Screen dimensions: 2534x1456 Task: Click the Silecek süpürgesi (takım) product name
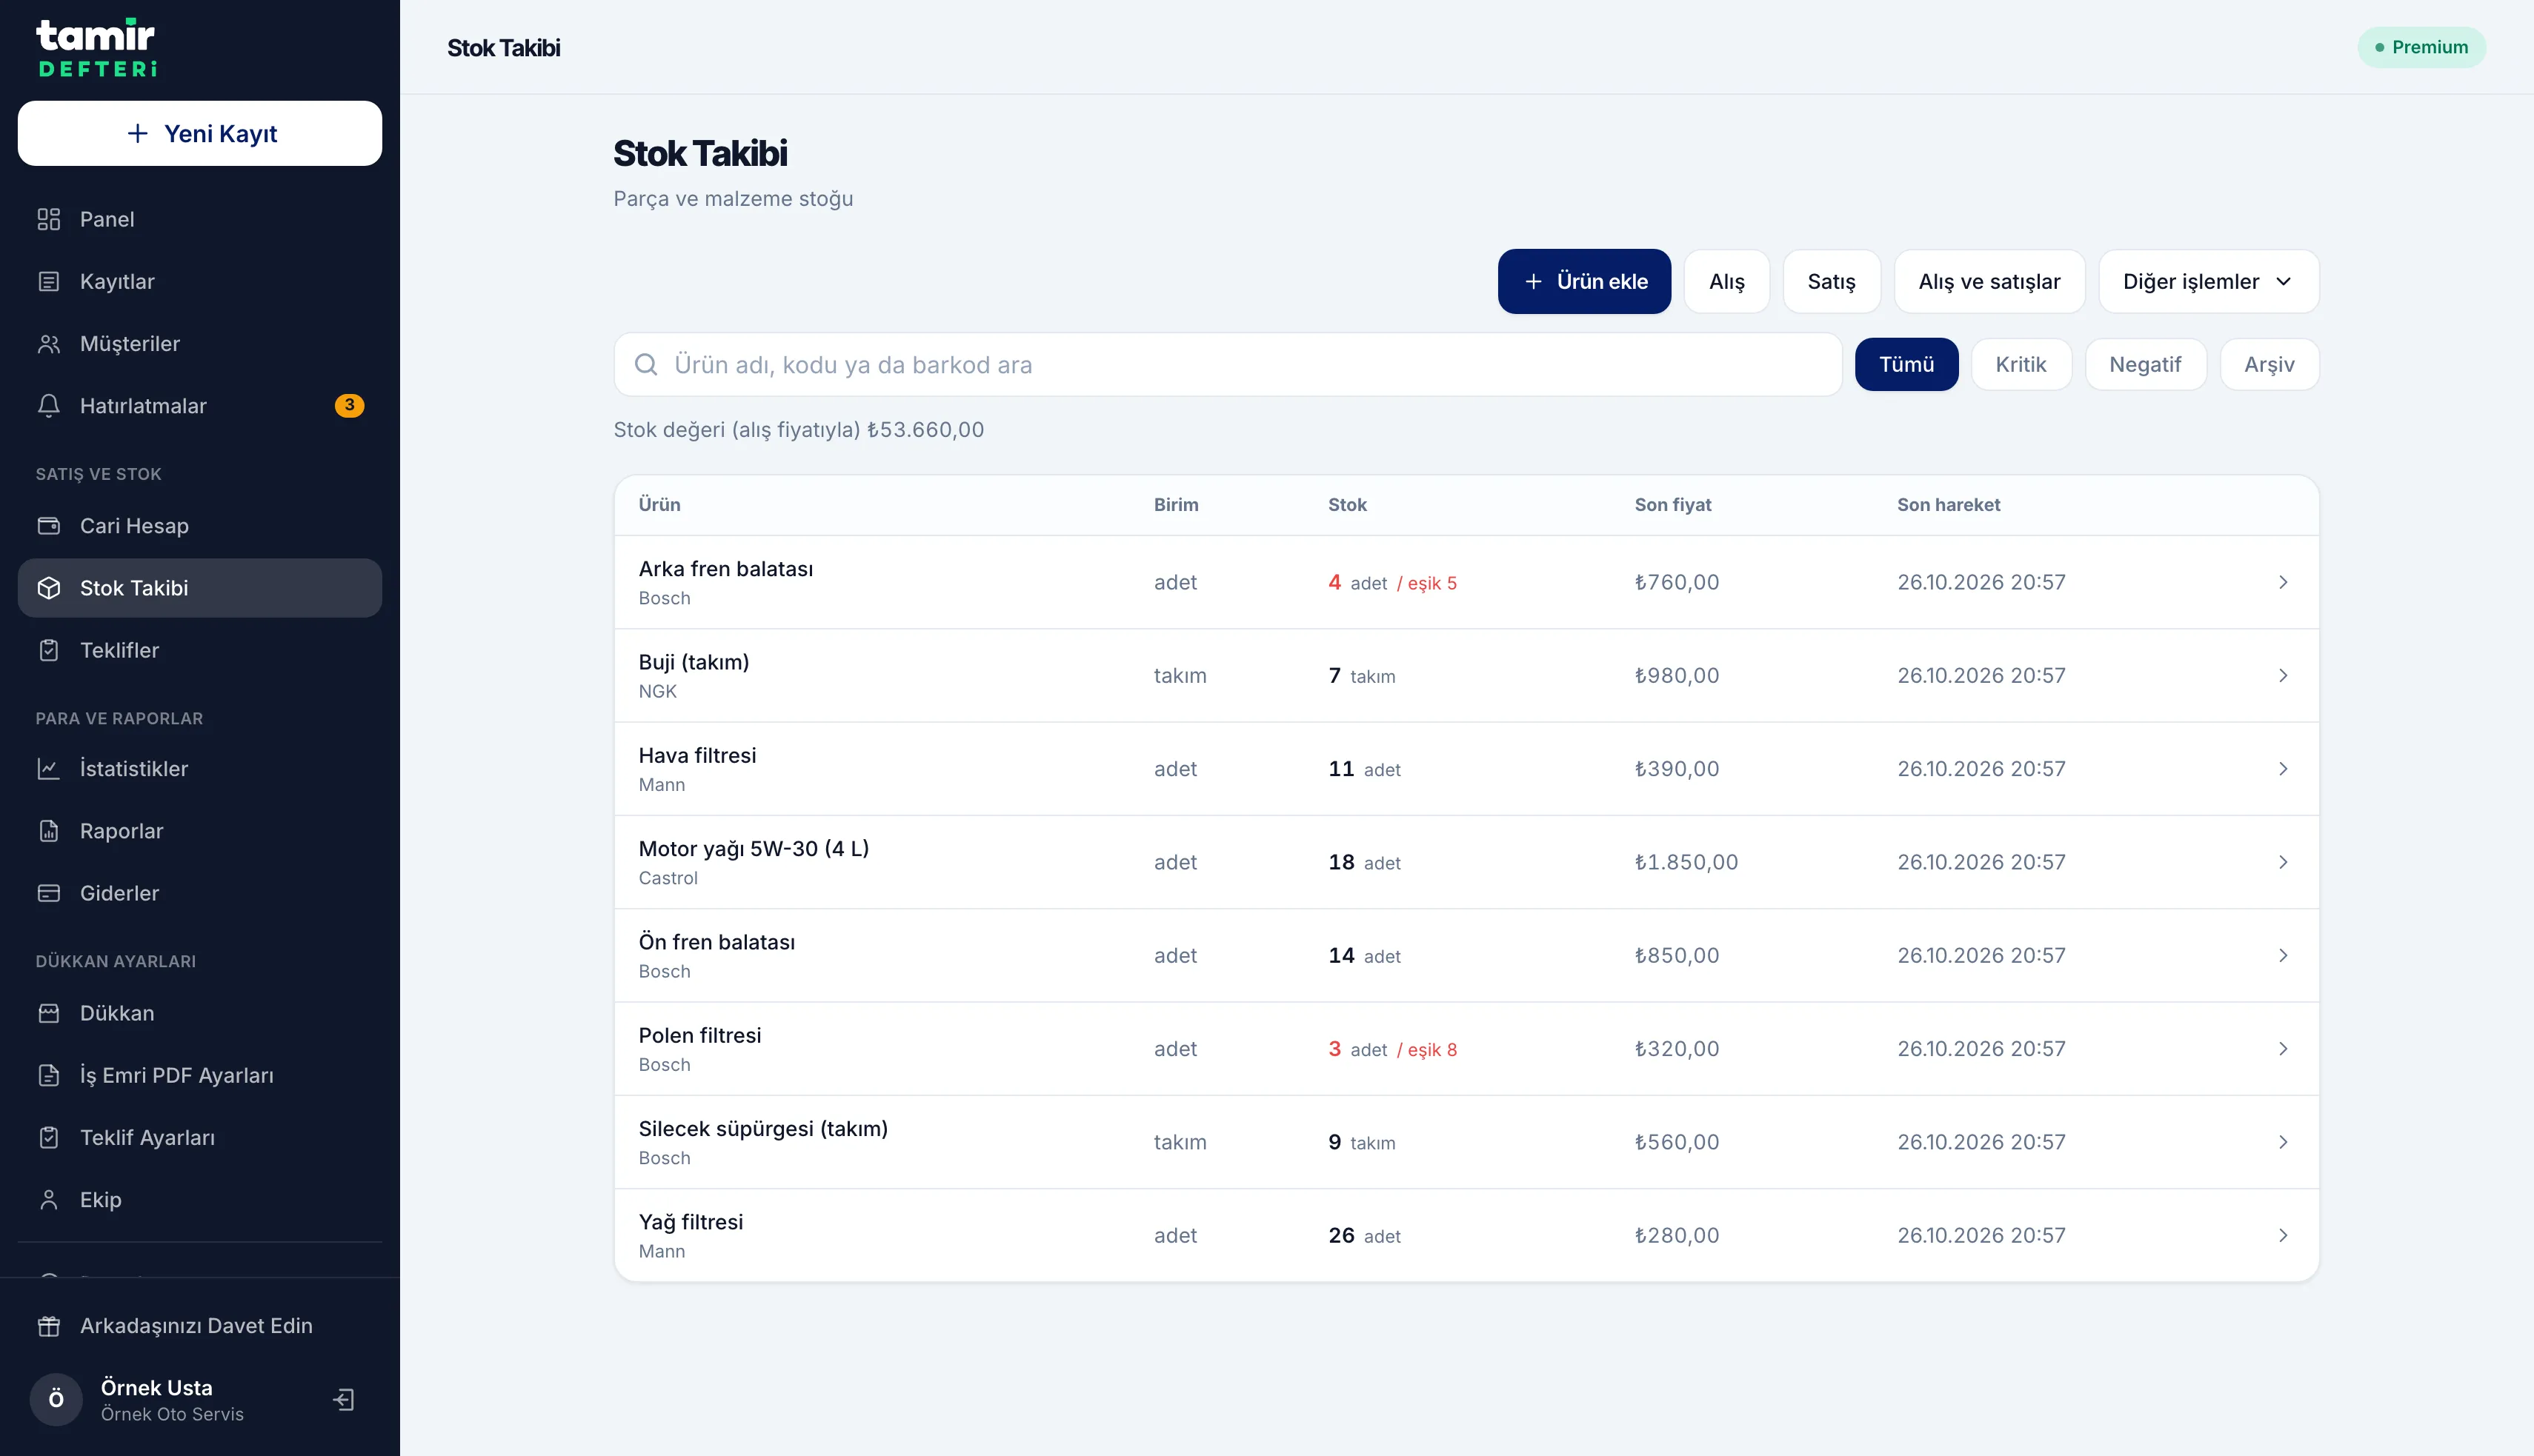[762, 1129]
